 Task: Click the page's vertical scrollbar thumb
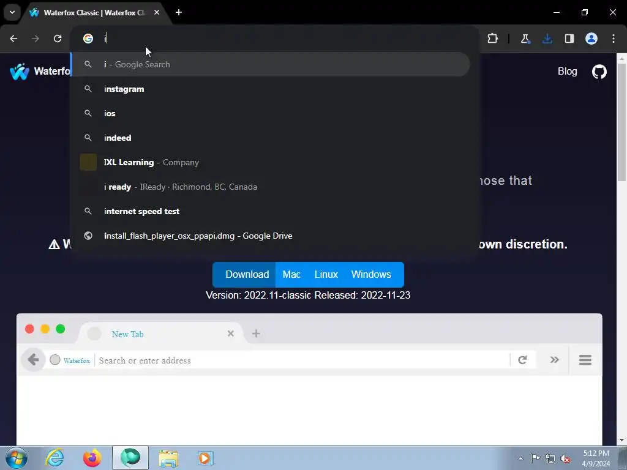(x=621, y=122)
